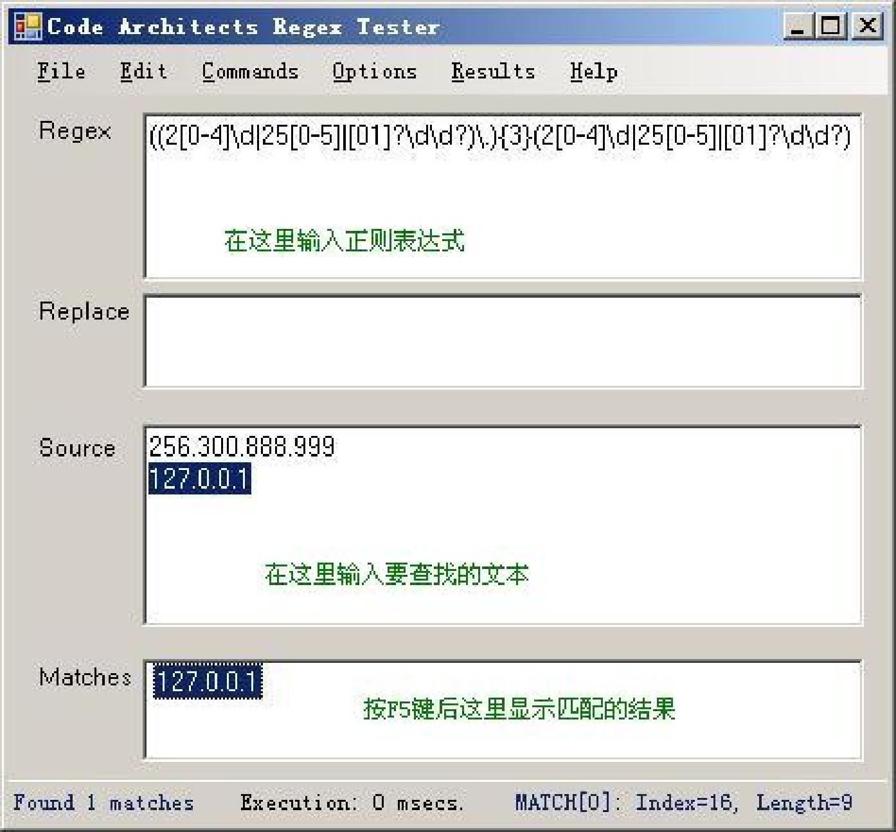Minimize the Regex Tester window
Image resolution: width=896 pixels, height=832 pixels.
click(x=798, y=27)
